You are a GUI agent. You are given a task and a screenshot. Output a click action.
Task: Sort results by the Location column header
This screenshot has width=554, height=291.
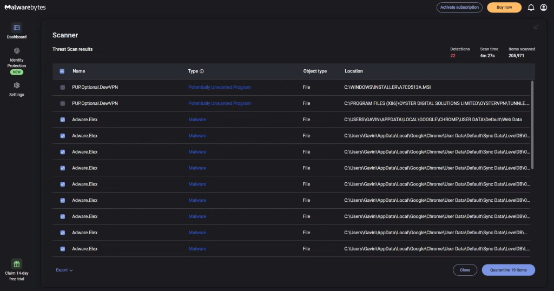pyautogui.click(x=354, y=71)
